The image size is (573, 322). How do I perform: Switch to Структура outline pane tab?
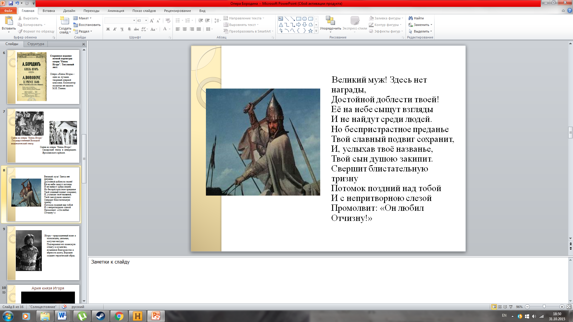click(36, 44)
